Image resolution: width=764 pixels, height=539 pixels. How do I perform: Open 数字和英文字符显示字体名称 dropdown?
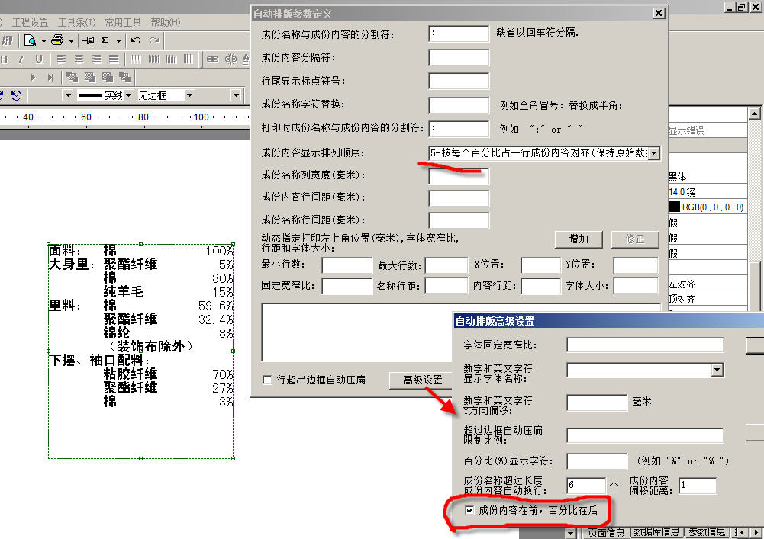tap(717, 371)
